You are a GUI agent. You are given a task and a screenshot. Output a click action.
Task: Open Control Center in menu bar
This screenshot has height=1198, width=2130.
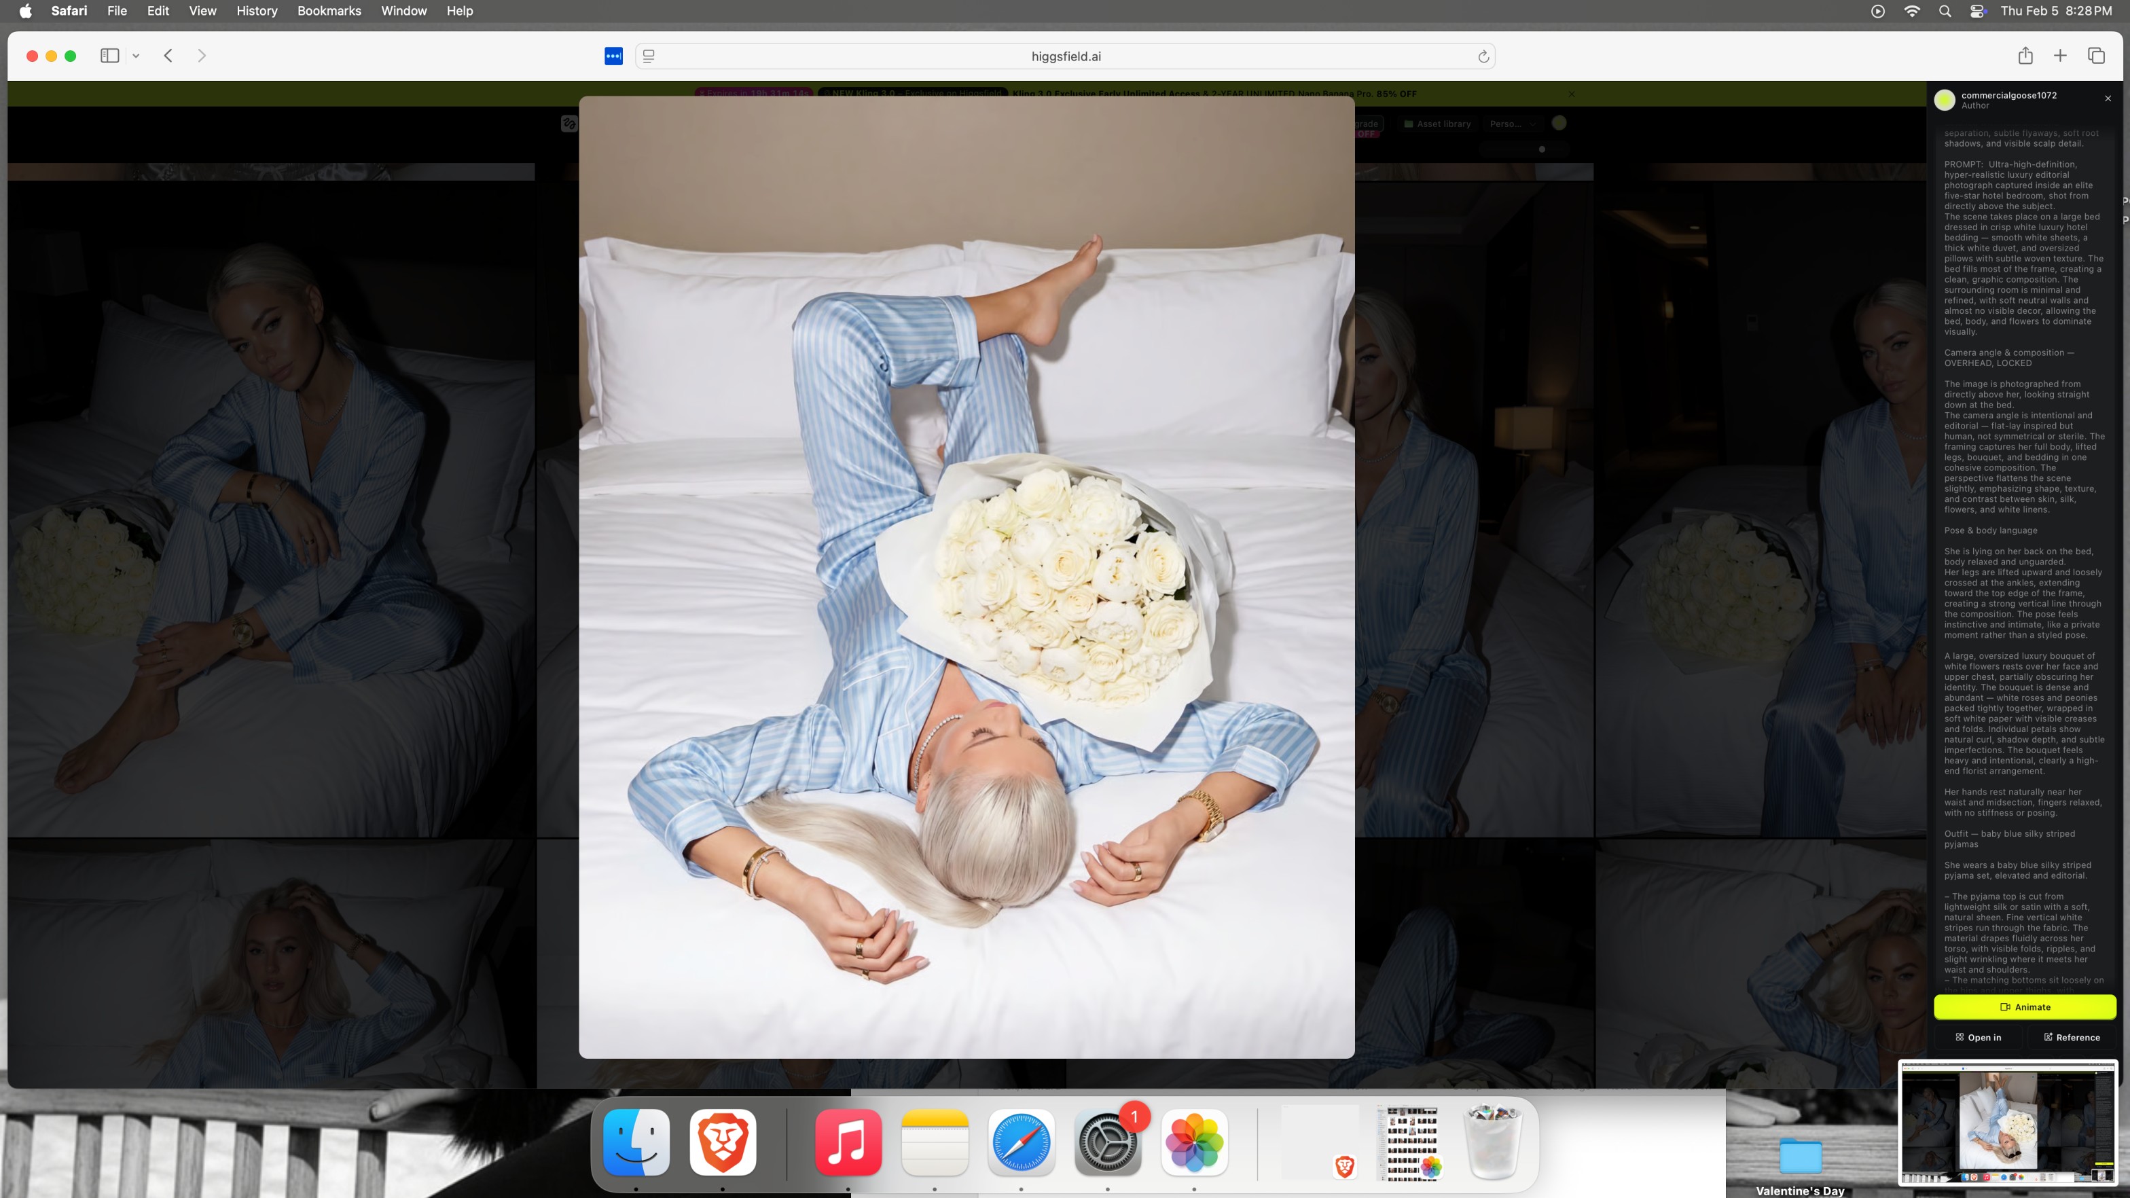1978,11
